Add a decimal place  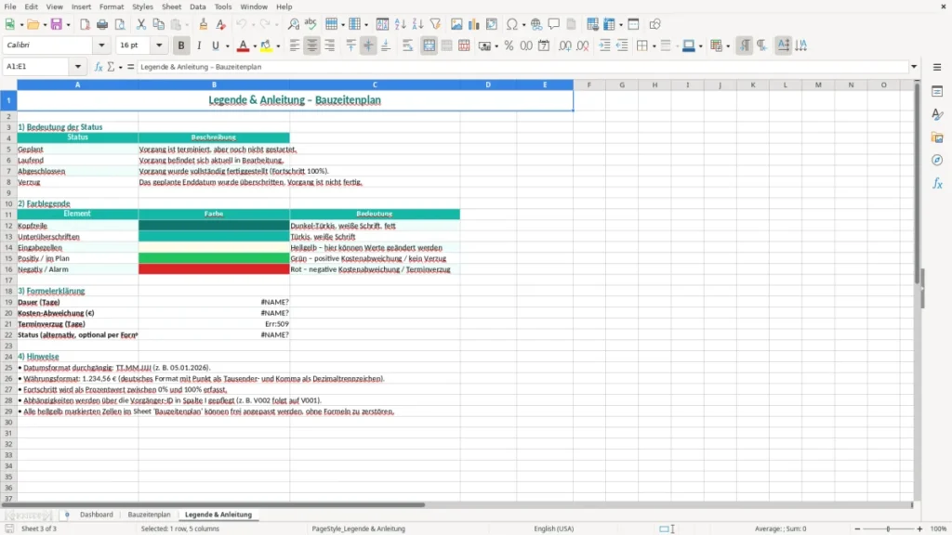tap(565, 46)
